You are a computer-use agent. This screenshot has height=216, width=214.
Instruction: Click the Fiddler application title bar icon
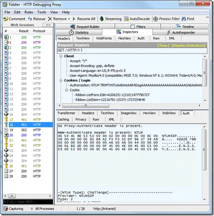5,5
